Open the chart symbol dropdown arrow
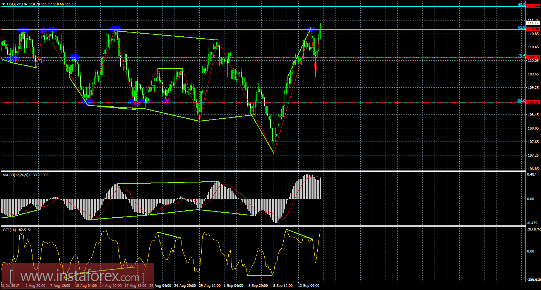541x290 pixels. [3, 3]
